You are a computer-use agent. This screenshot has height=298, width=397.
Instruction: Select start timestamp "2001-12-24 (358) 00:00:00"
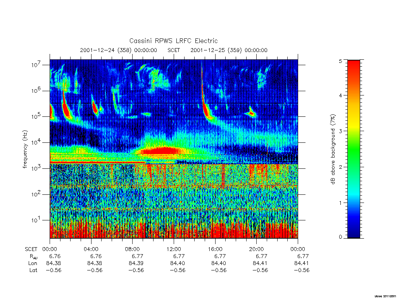(x=119, y=50)
